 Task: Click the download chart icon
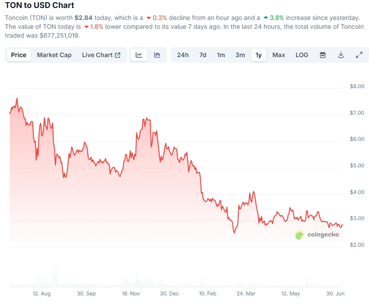coord(341,54)
